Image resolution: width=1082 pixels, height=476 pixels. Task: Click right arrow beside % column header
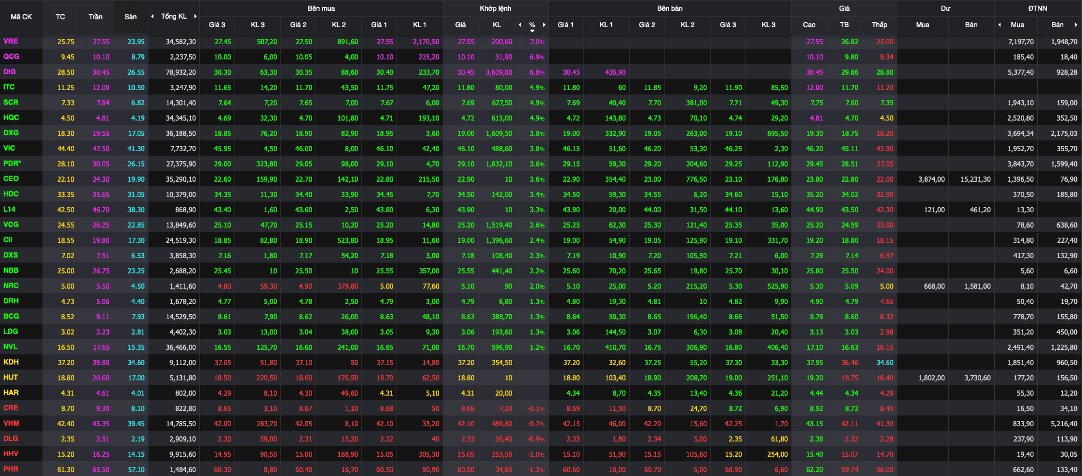[x=544, y=24]
